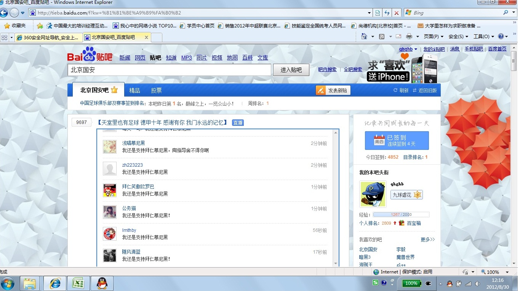
Task: Open the 工具(O) menu
Action: pyautogui.click(x=483, y=37)
